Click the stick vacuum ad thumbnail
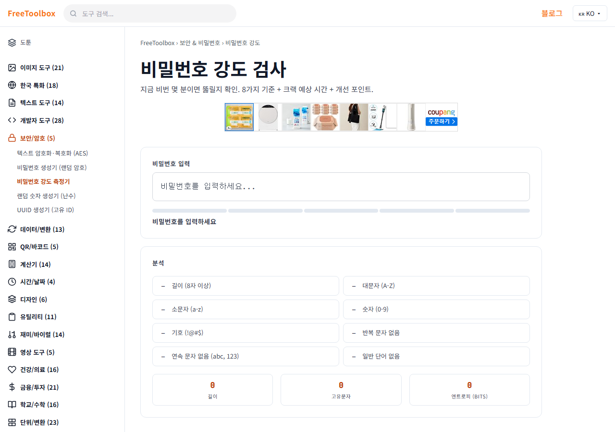615x432 pixels. click(382, 117)
